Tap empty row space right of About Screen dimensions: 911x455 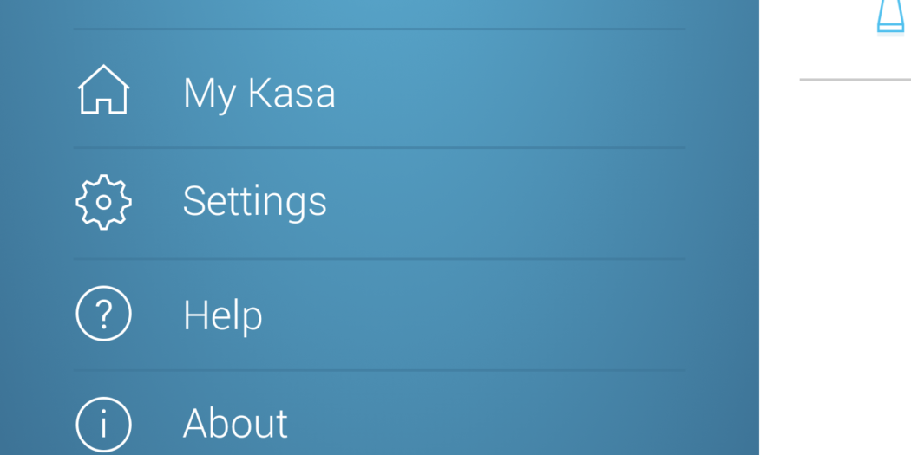(521, 425)
